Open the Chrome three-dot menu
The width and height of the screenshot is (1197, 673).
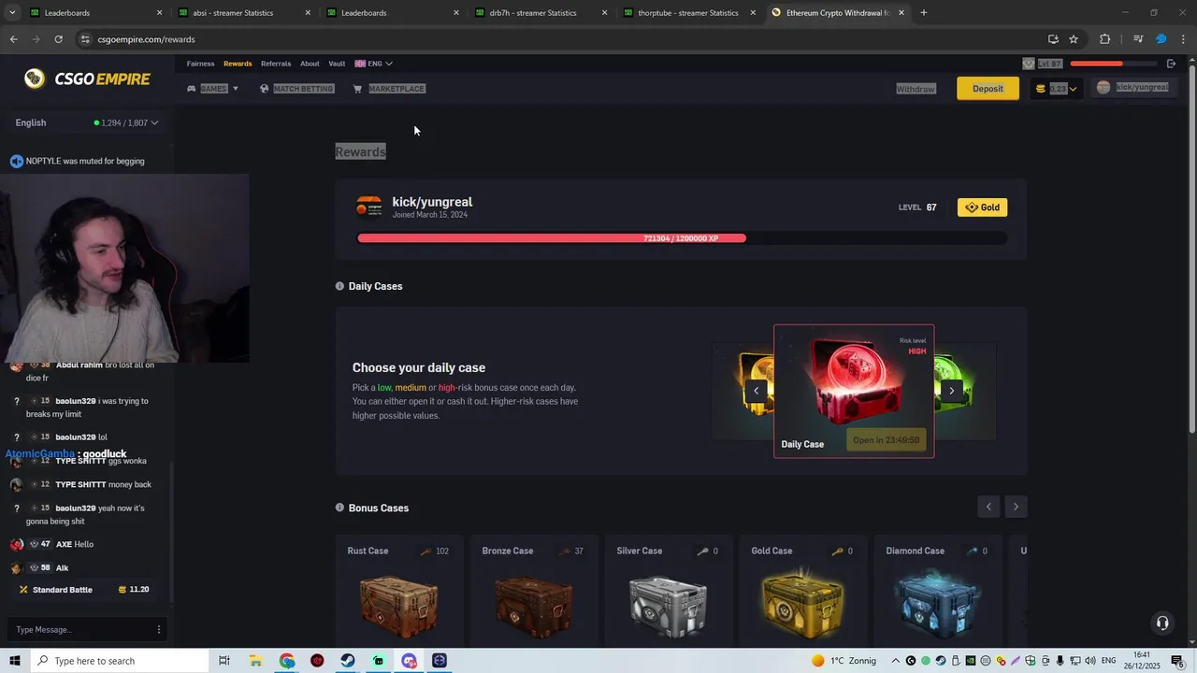tap(1184, 39)
